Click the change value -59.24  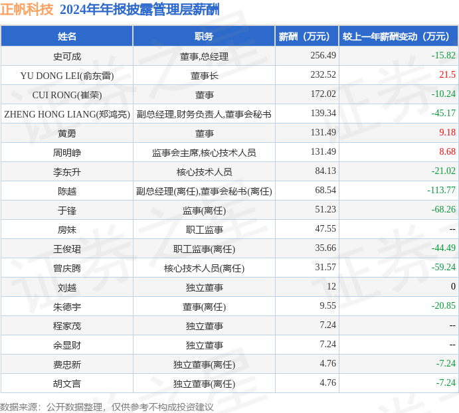click(x=444, y=267)
